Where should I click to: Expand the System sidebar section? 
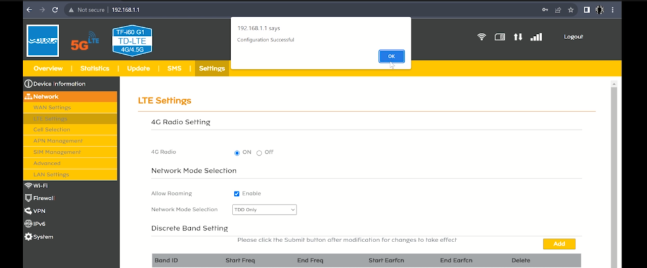(x=42, y=237)
